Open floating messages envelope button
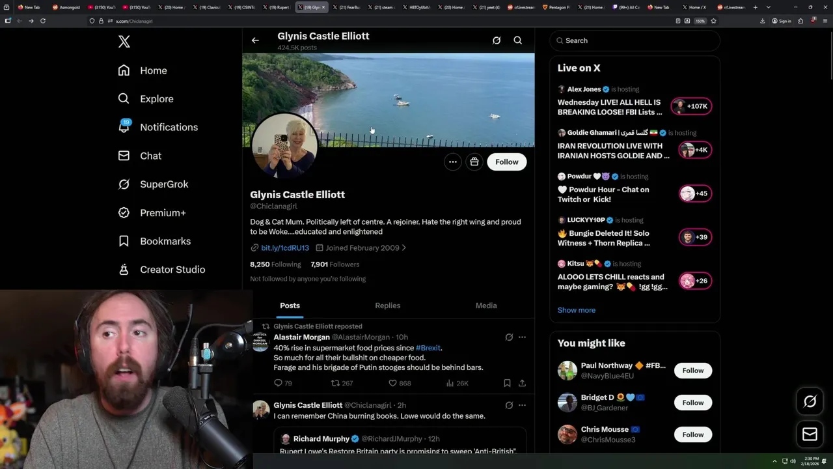The height and width of the screenshot is (469, 833). [x=810, y=434]
